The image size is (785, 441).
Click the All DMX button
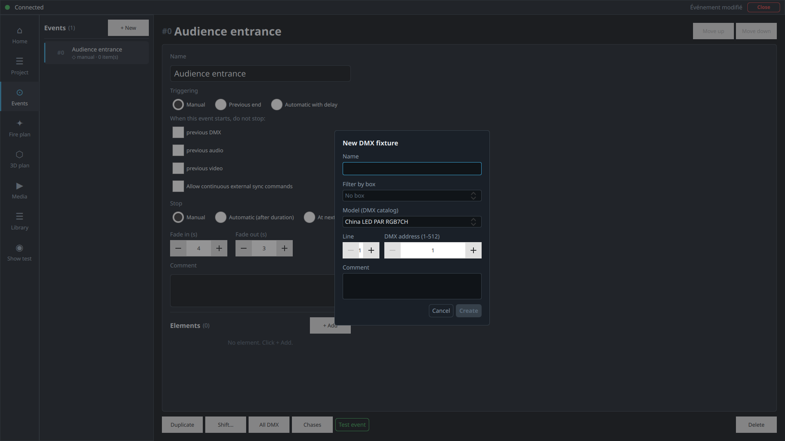coord(269,425)
